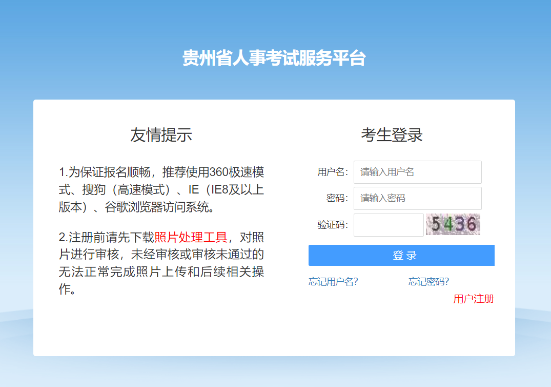Click the captcha image showing 5436
Image resolution: width=551 pixels, height=387 pixels.
point(453,224)
